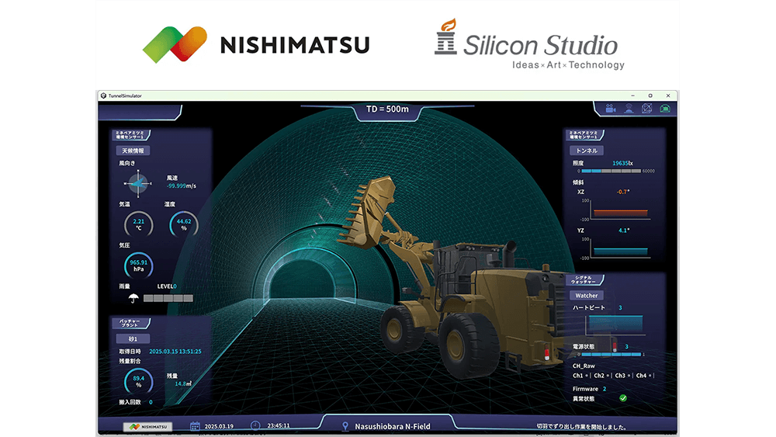776x437 pixels.
Task: Click the timestamp 2025.03.15 13:51:25
Action: coord(175,352)
